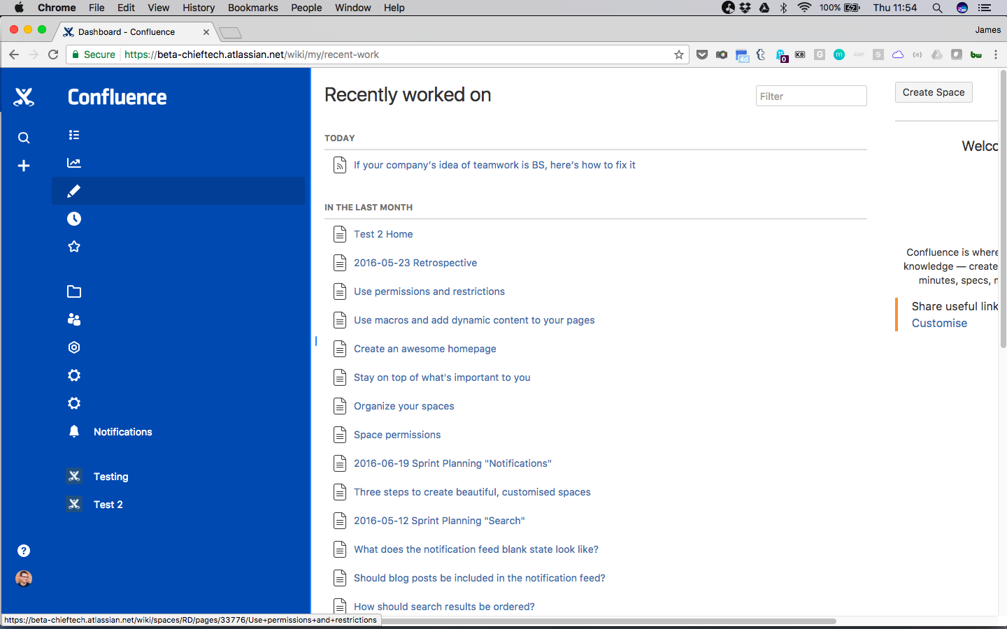Click the vertical page scrollbar
The height and width of the screenshot is (629, 1007).
coord(1003,210)
